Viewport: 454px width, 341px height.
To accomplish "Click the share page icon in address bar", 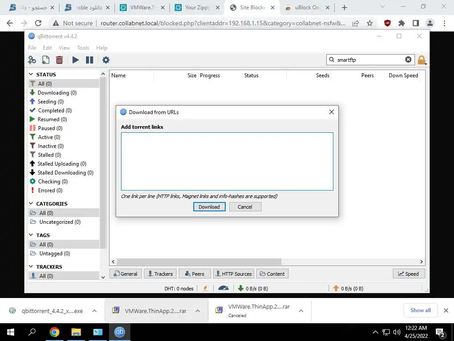I will tap(356, 23).
